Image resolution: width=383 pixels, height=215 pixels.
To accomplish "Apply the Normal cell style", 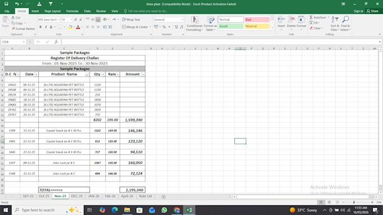I will click(x=230, y=20).
